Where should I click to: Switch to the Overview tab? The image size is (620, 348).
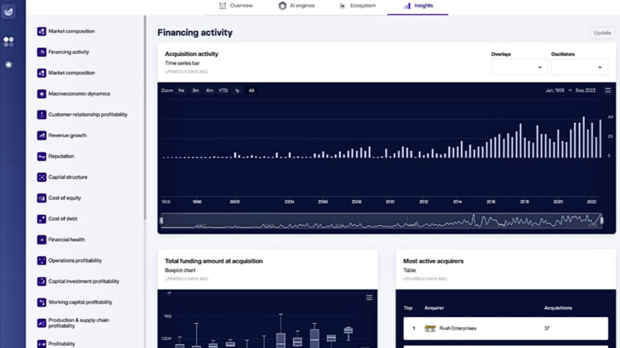[x=236, y=6]
